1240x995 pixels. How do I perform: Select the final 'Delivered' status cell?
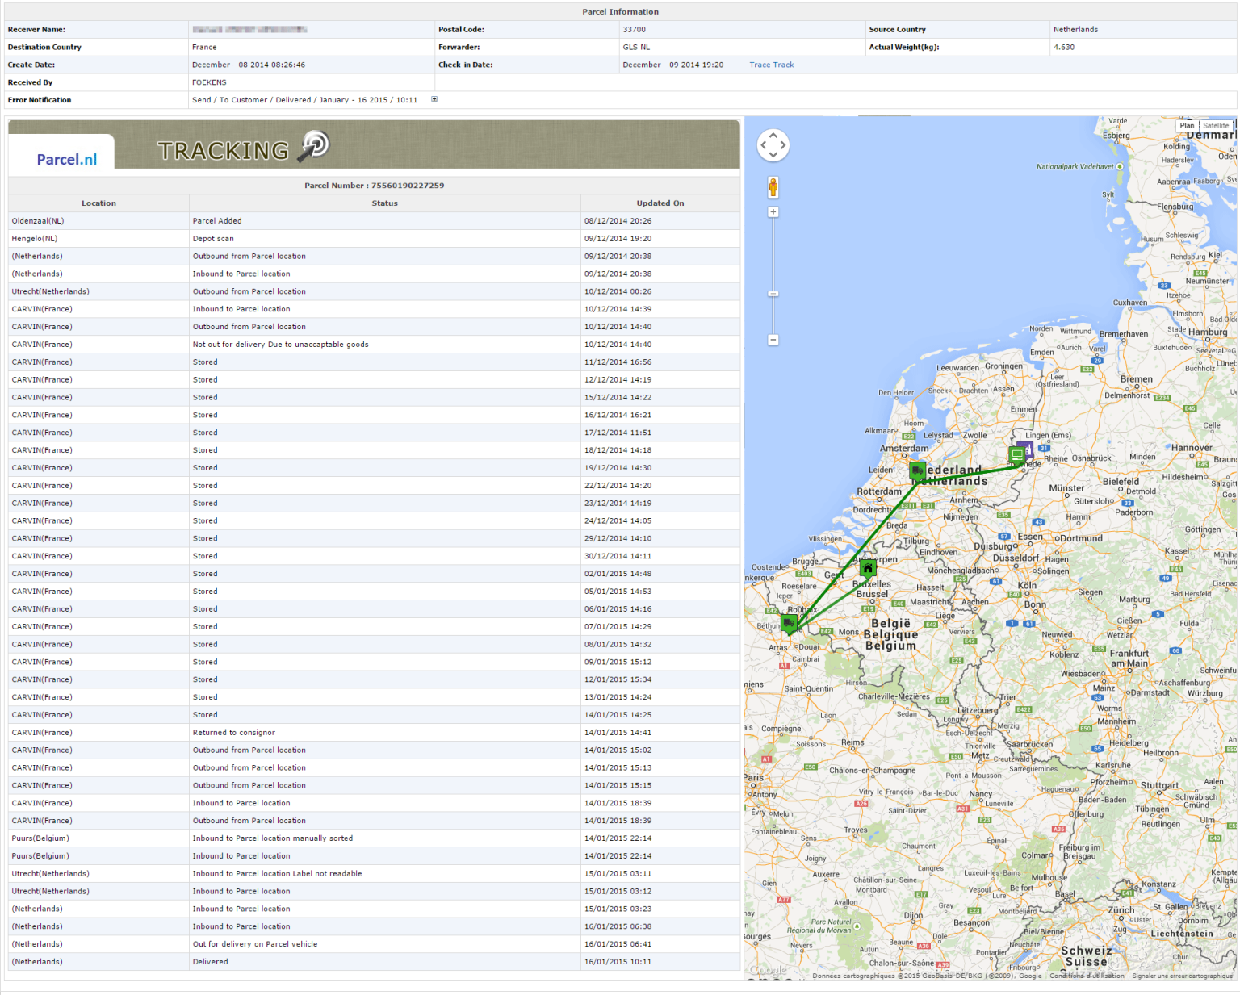(384, 962)
